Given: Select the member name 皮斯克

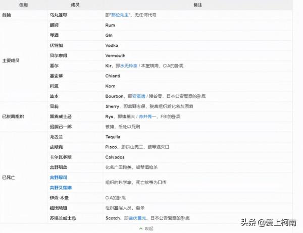Looking at the screenshot, I should (56, 147).
